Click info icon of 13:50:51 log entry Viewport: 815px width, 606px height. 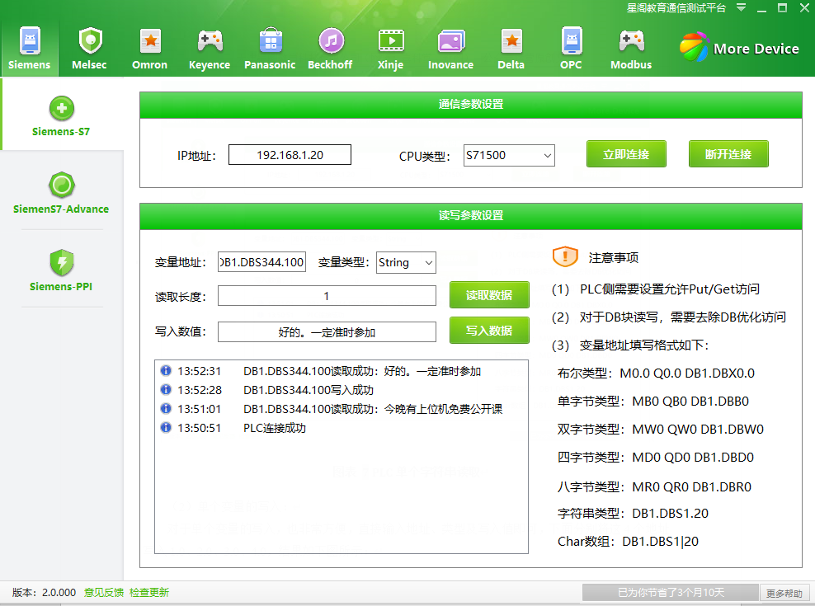166,428
